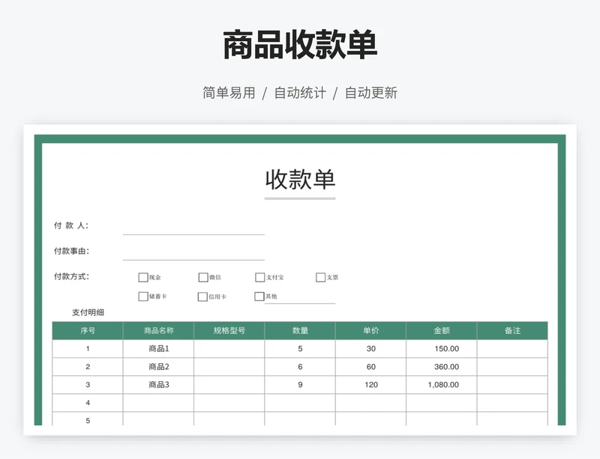Click unit price cell showing 60
The width and height of the screenshot is (600, 459).
click(370, 367)
